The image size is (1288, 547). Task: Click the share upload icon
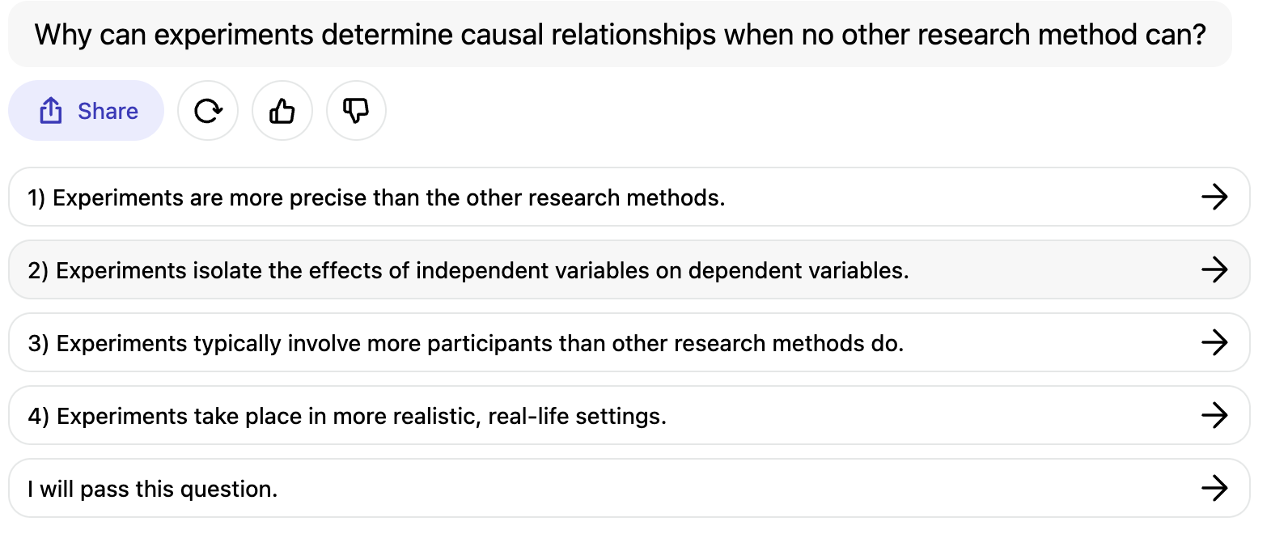click(x=51, y=111)
